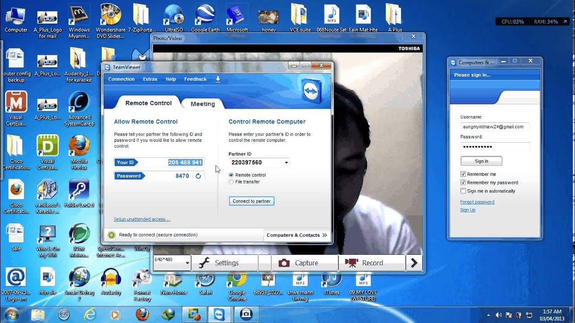Click the download arrow in TeamViewer menu bar
Screen dimensions: 575x323
click(x=218, y=79)
